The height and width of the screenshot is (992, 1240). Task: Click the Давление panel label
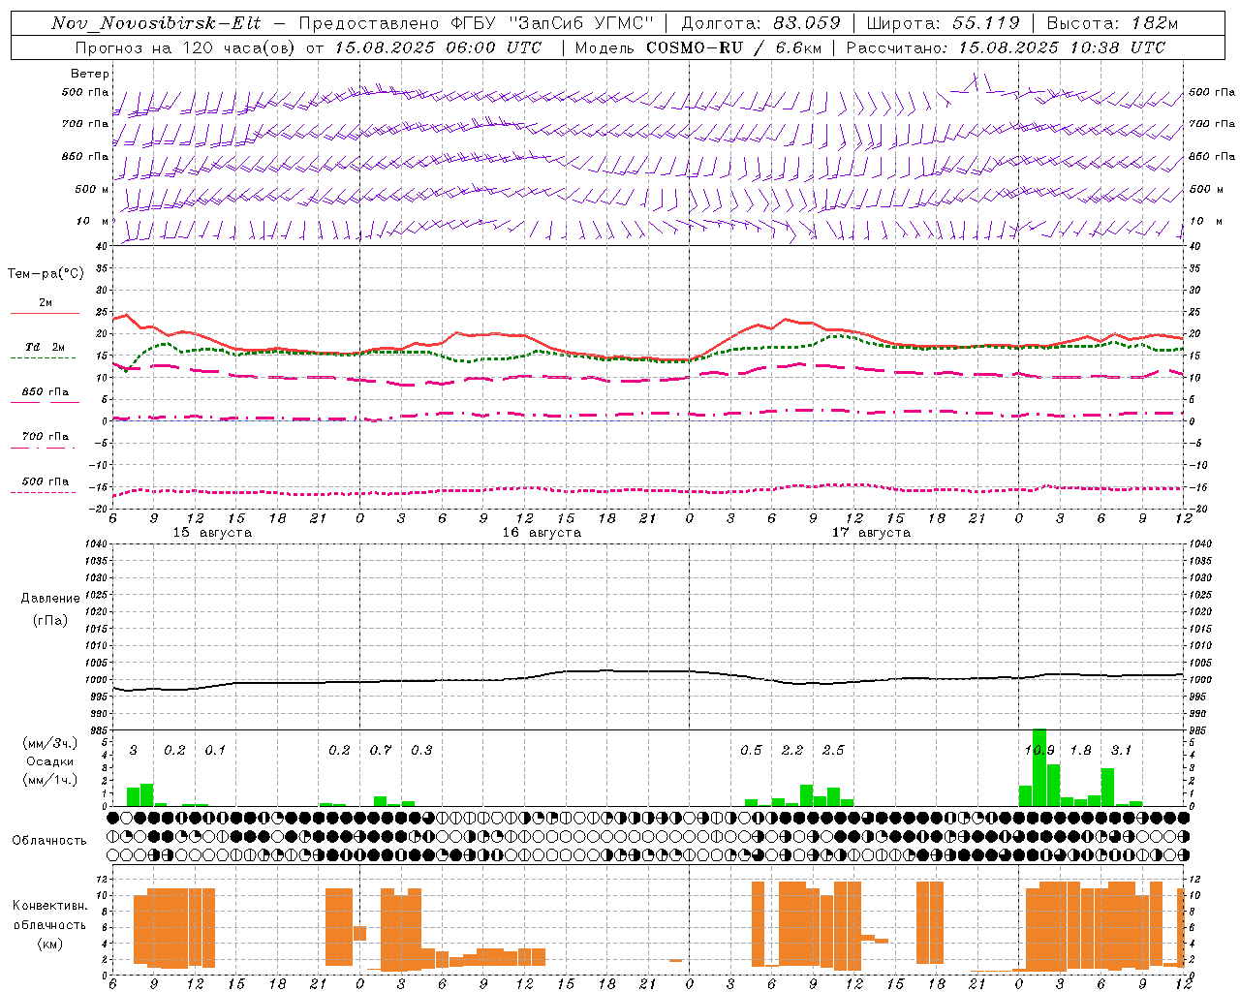click(x=50, y=599)
